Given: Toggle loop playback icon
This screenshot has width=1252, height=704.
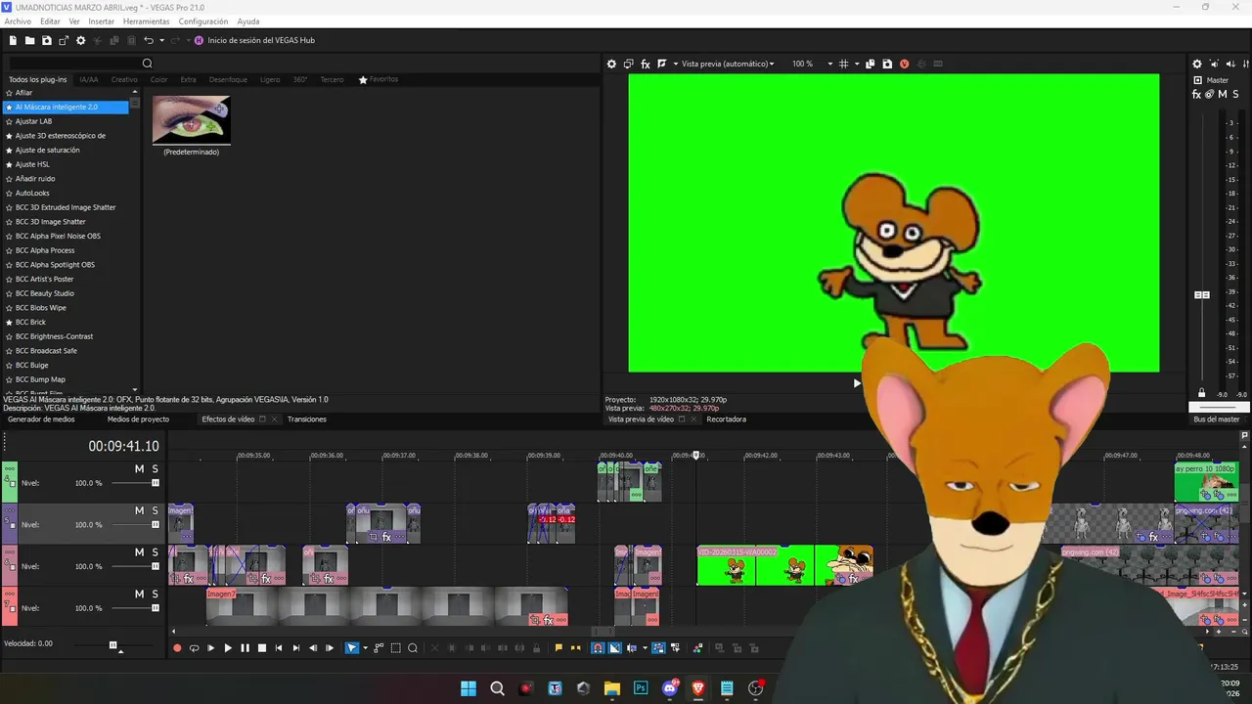Looking at the screenshot, I should [194, 648].
